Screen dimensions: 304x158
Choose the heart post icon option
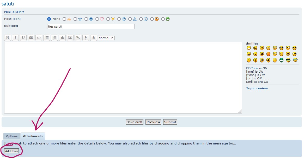click(97, 19)
